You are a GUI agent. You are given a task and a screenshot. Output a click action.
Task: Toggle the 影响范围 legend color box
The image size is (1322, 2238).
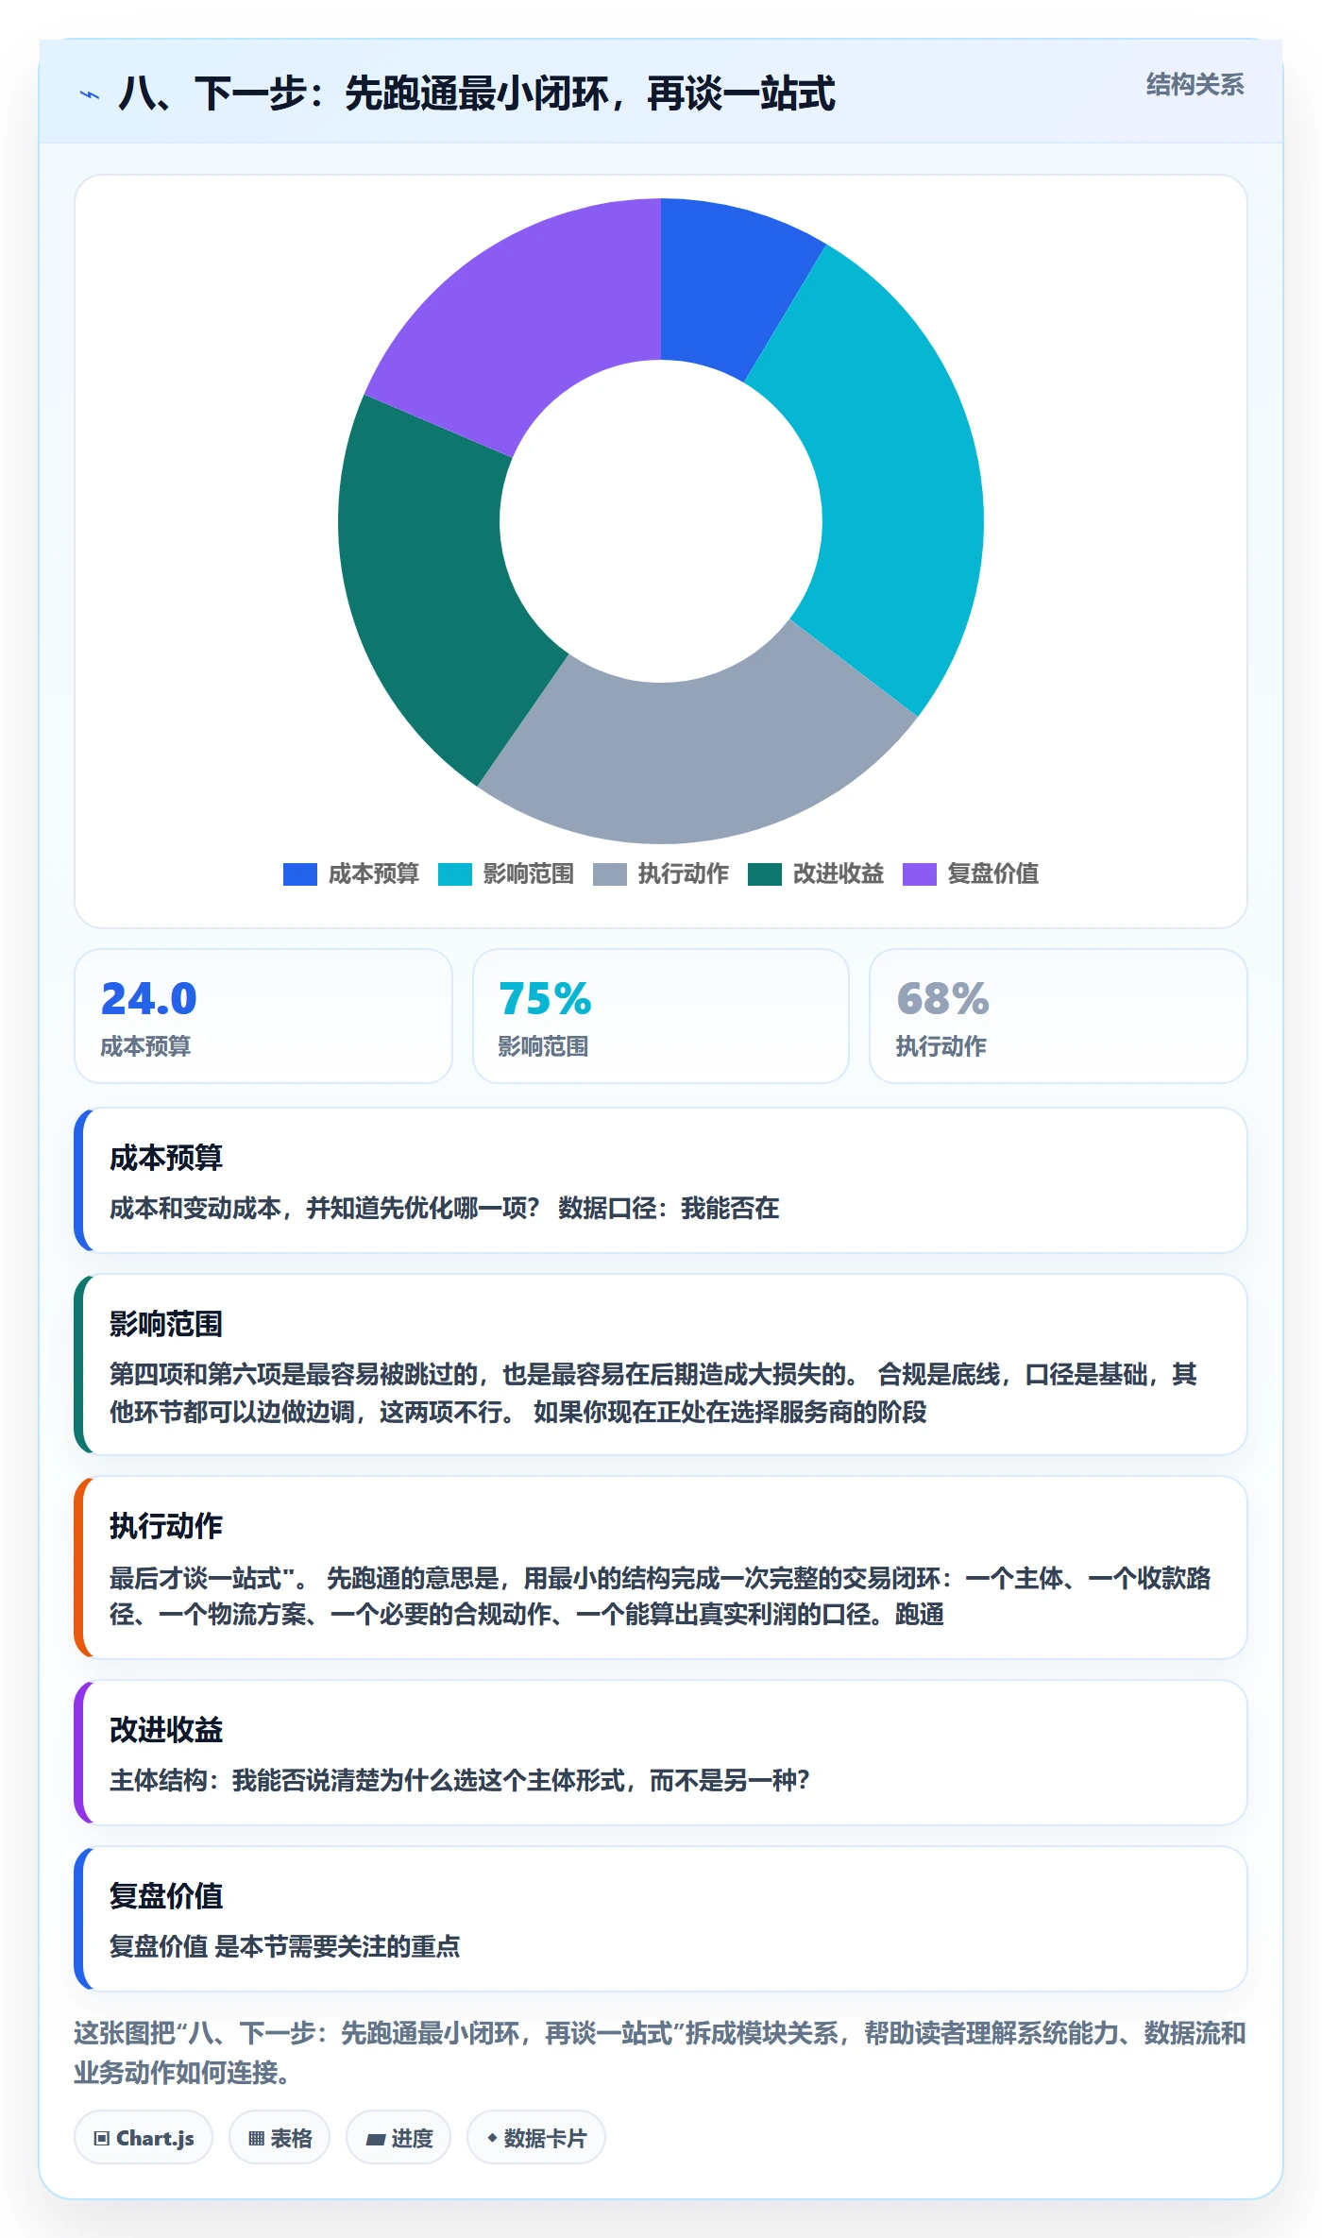454,874
